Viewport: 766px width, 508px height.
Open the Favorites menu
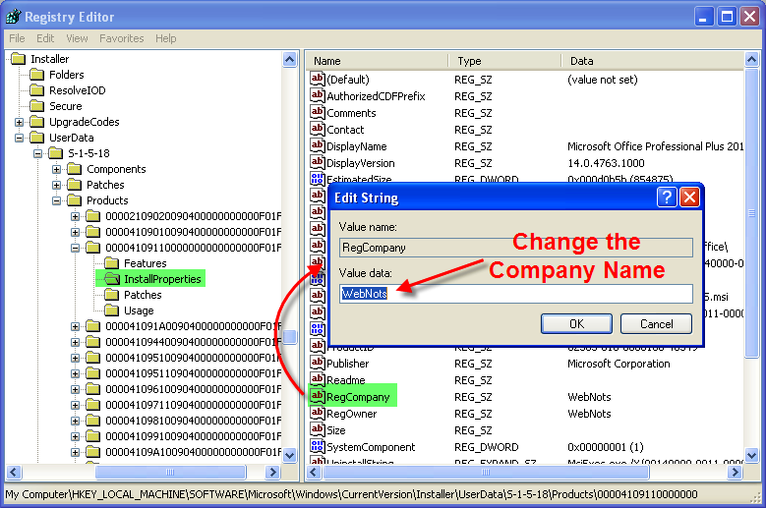pos(121,38)
